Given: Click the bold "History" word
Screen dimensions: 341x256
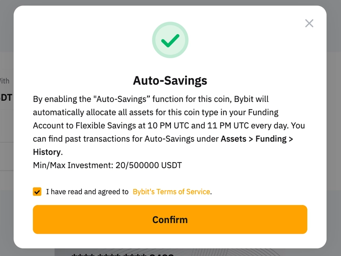Looking at the screenshot, I should coord(47,152).
